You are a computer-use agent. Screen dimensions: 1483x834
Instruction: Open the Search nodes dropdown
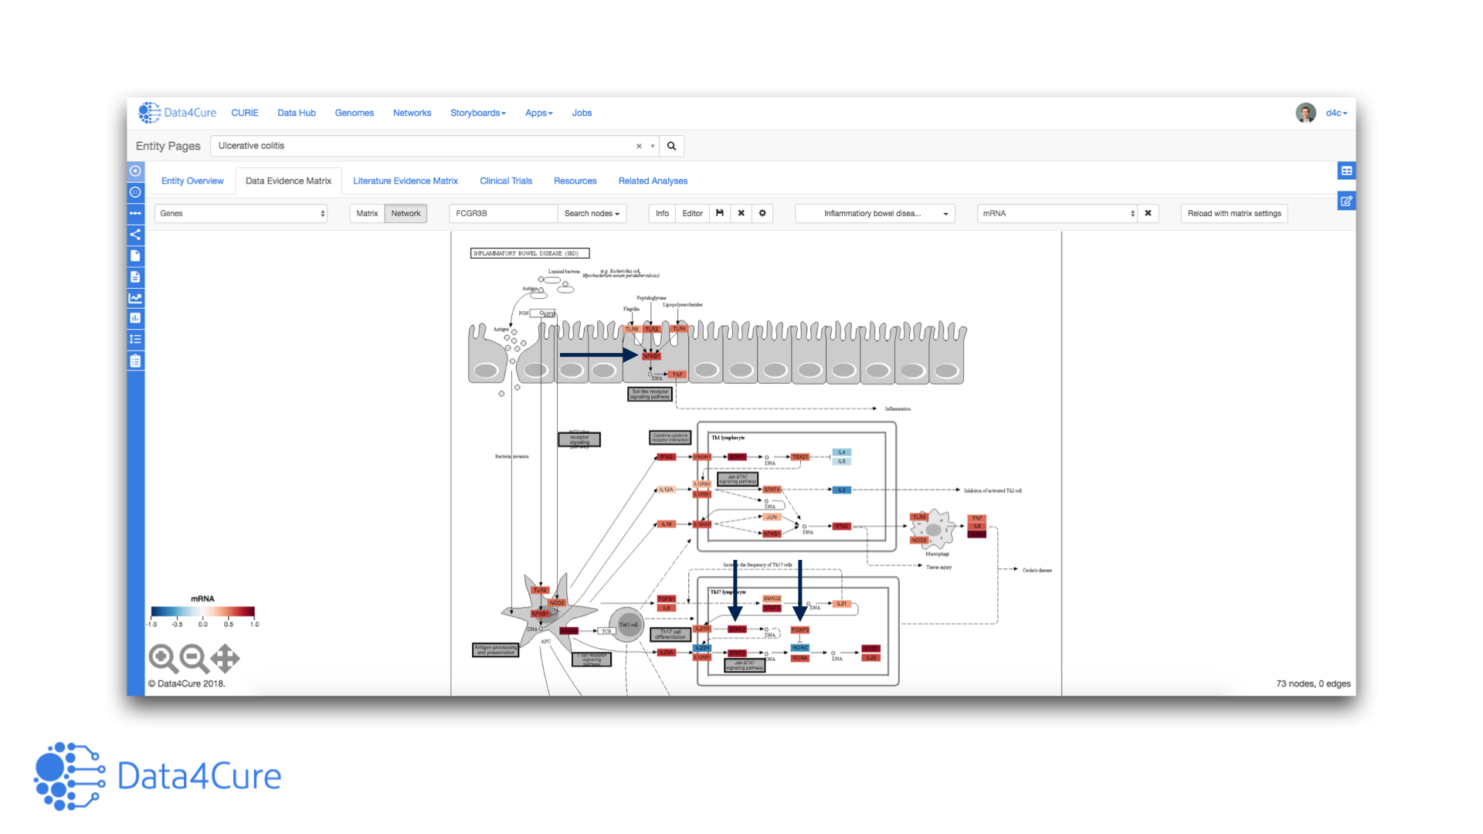pos(592,213)
